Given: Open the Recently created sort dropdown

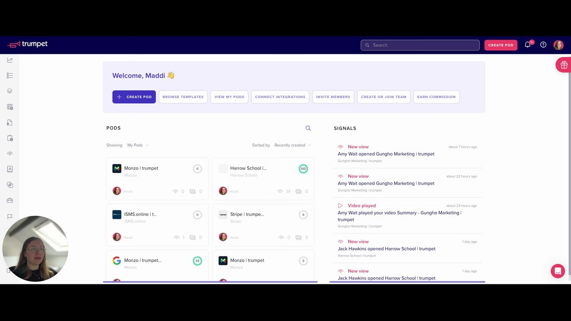Looking at the screenshot, I should coord(293,145).
